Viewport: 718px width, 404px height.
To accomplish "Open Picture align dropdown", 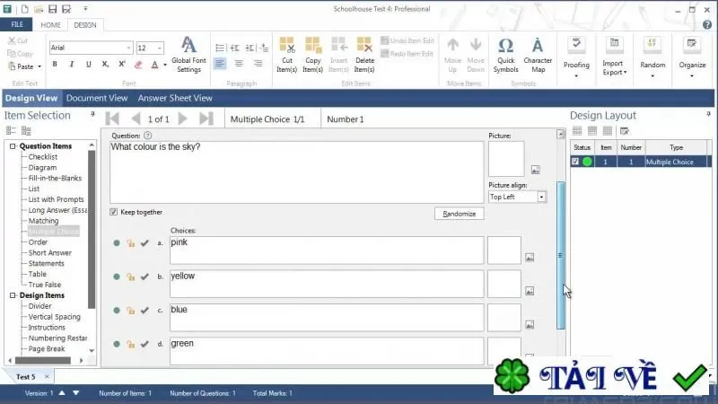I will point(541,197).
